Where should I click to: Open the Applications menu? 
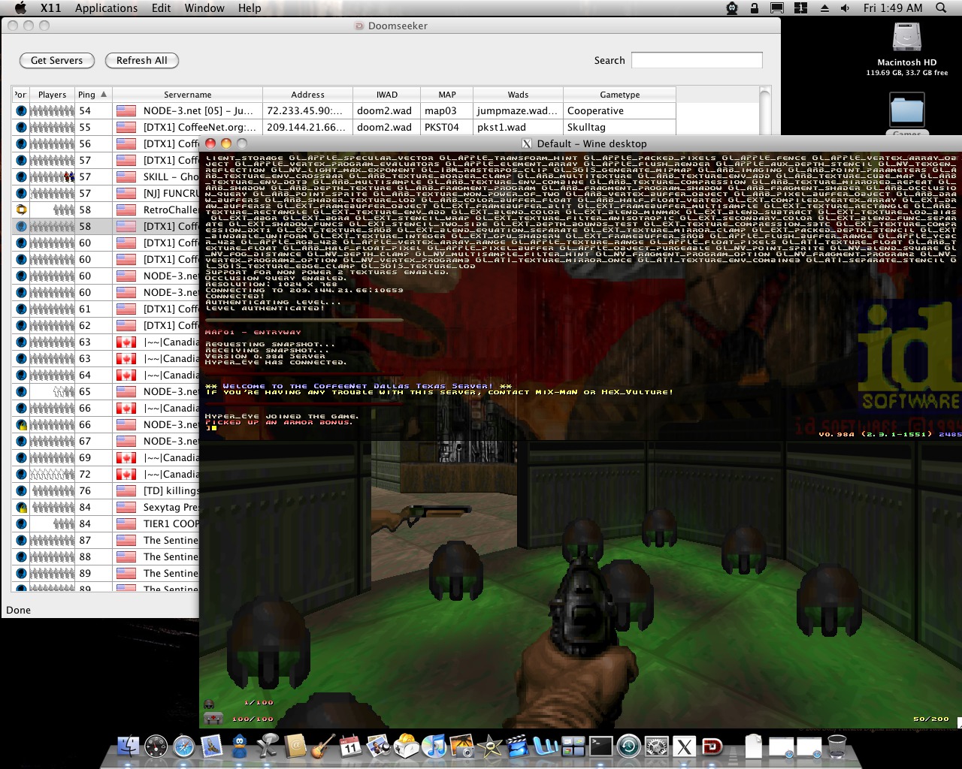(106, 8)
